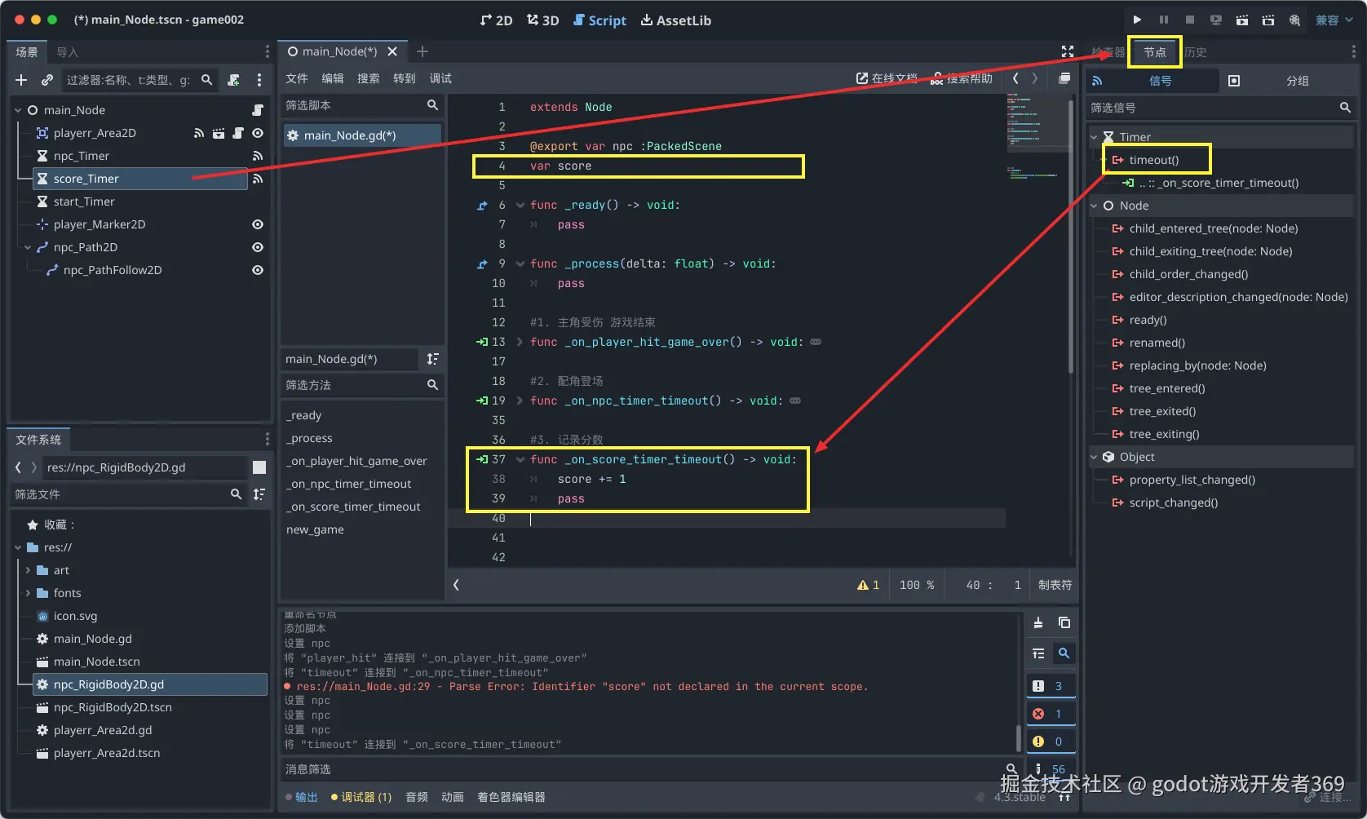The height and width of the screenshot is (819, 1367).
Task: Toggle FileSystem dock split mode
Action: pyautogui.click(x=259, y=467)
